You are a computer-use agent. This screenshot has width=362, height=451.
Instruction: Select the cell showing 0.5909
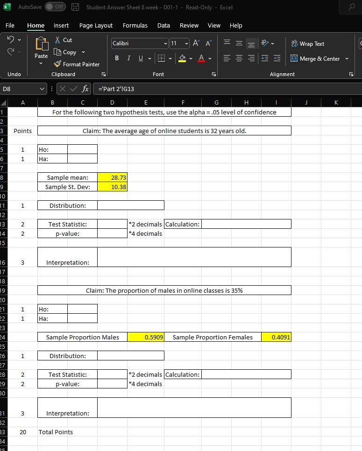[146, 337]
